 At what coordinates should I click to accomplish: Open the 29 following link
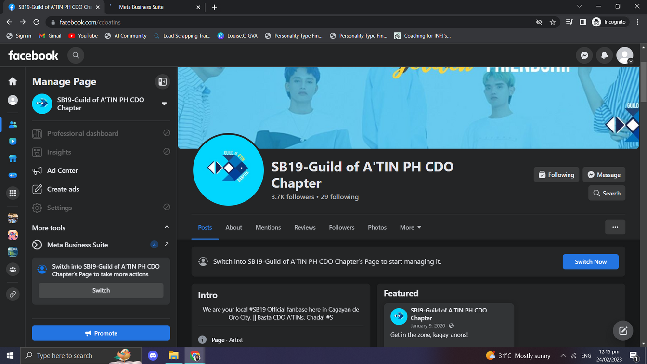pos(339,197)
